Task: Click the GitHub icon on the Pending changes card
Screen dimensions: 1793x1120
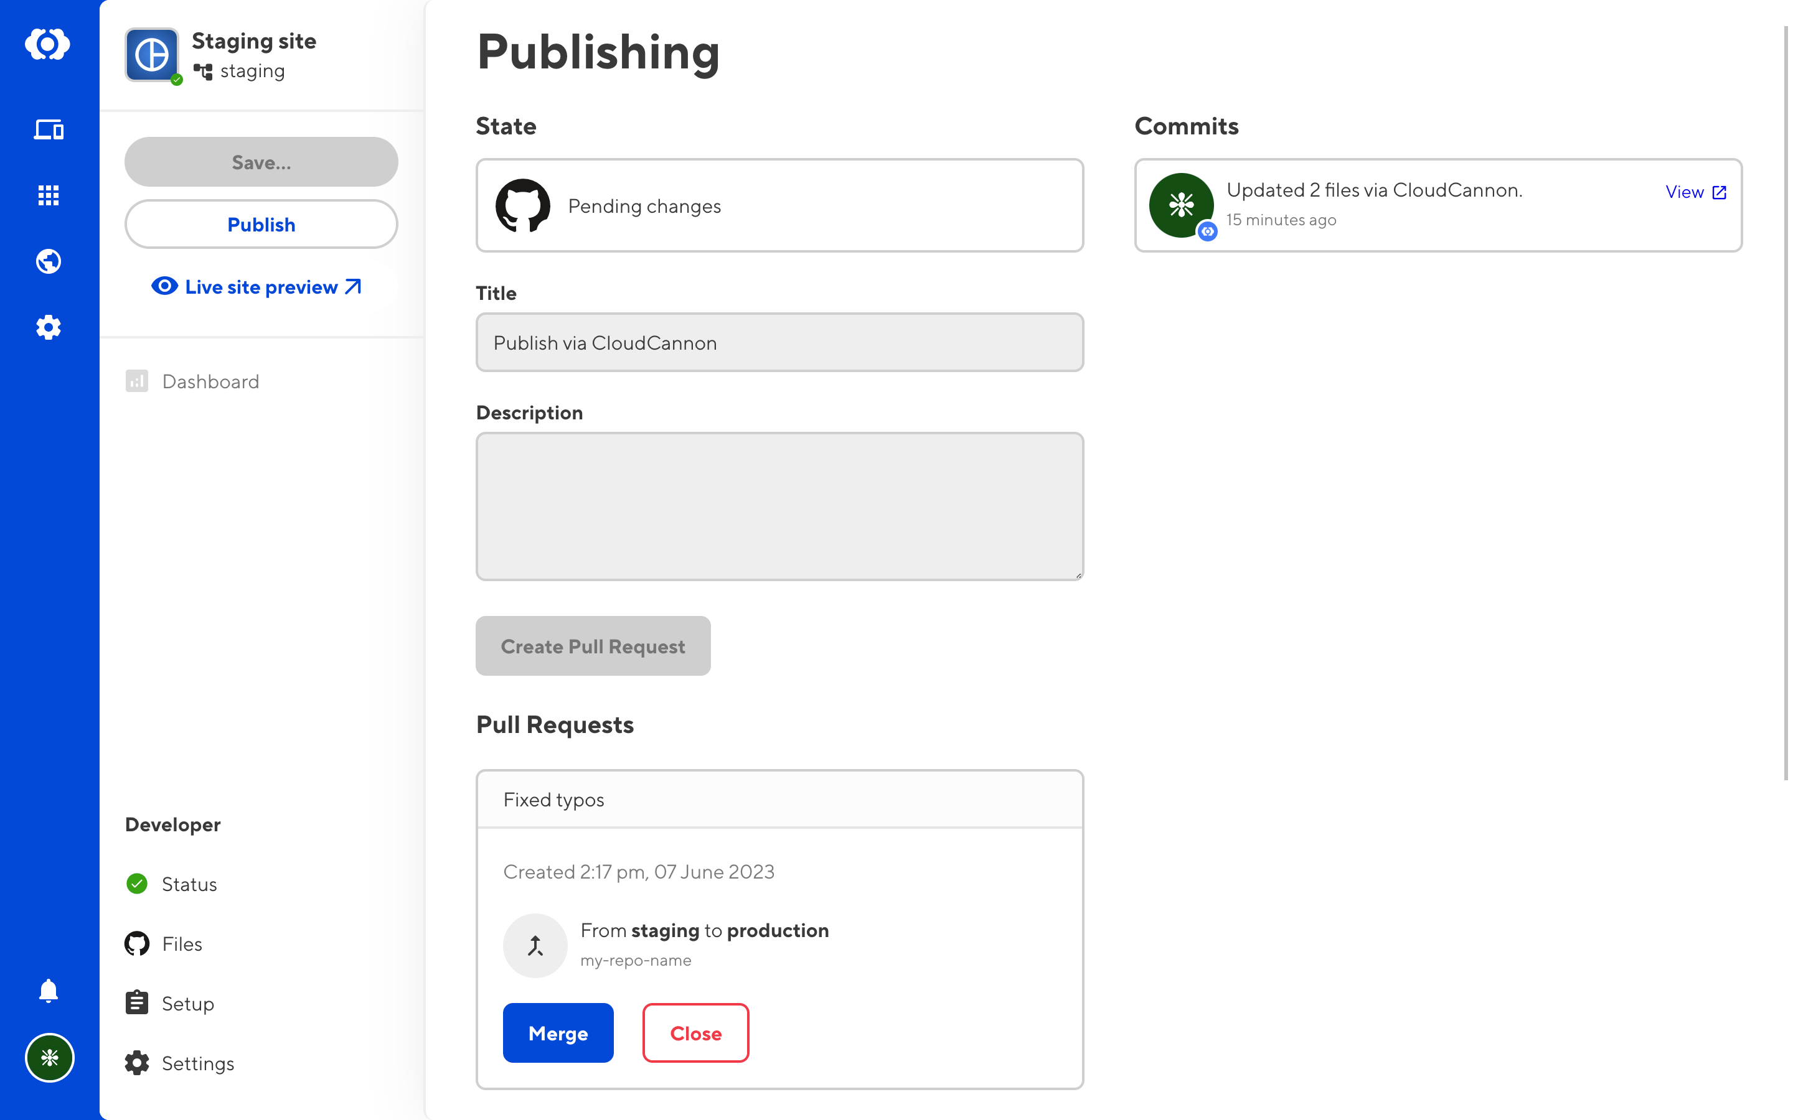Action: click(x=523, y=205)
